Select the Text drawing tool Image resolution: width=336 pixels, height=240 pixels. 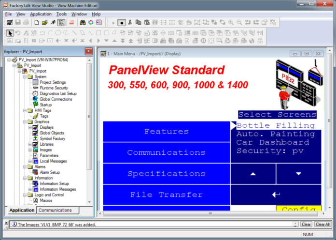tap(26, 33)
